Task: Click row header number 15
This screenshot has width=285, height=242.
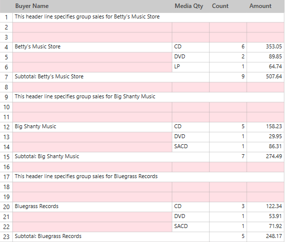Action: tap(6, 157)
